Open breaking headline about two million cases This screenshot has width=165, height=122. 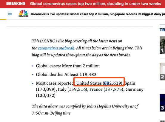(x=95, y=4)
